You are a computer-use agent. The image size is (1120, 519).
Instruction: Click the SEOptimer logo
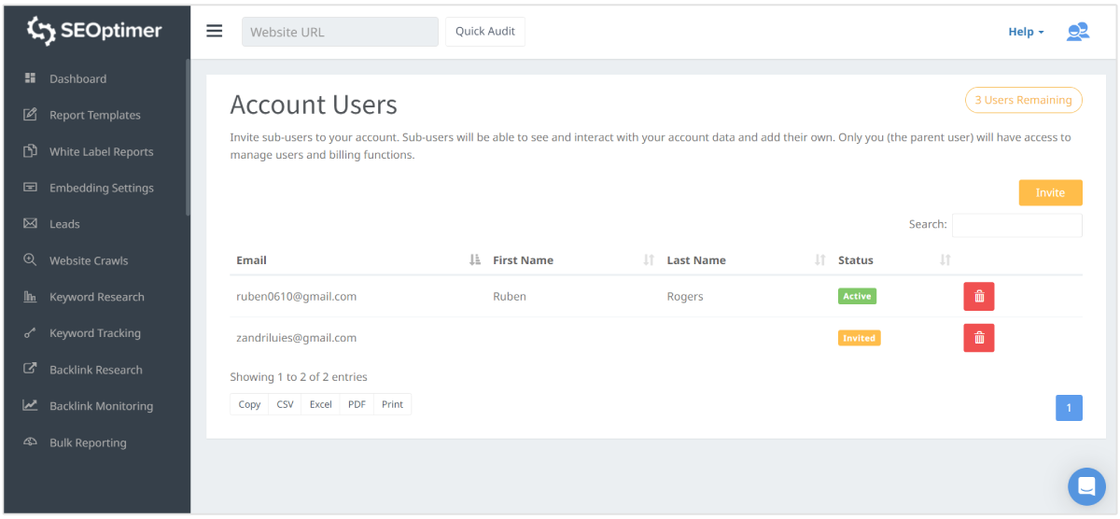click(x=94, y=31)
